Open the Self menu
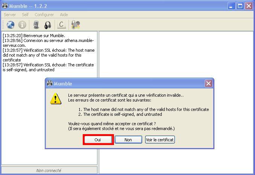This screenshot has width=255, height=175. tap(25, 15)
